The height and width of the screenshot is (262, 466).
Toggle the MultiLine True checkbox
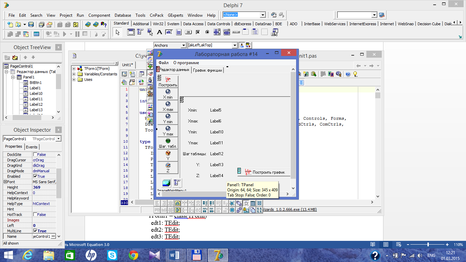[35, 231]
